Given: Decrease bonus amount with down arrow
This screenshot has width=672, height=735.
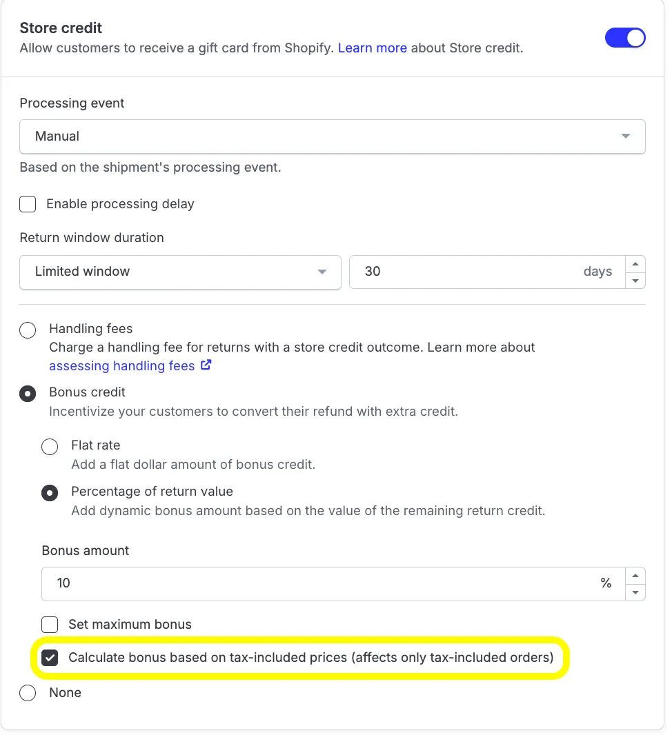Looking at the screenshot, I should pyautogui.click(x=635, y=592).
